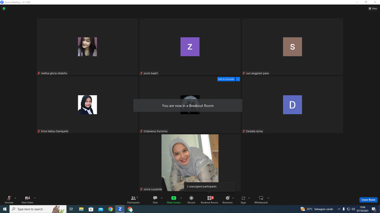Click the name label 'Octavianus Purnomo'
This screenshot has width=380, height=213.
(156, 131)
